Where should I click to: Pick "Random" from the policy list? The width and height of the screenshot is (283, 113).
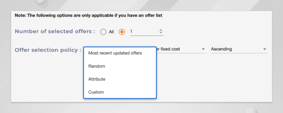pos(97,66)
